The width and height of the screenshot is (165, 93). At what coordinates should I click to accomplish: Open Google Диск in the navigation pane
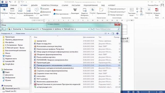coord(10,64)
